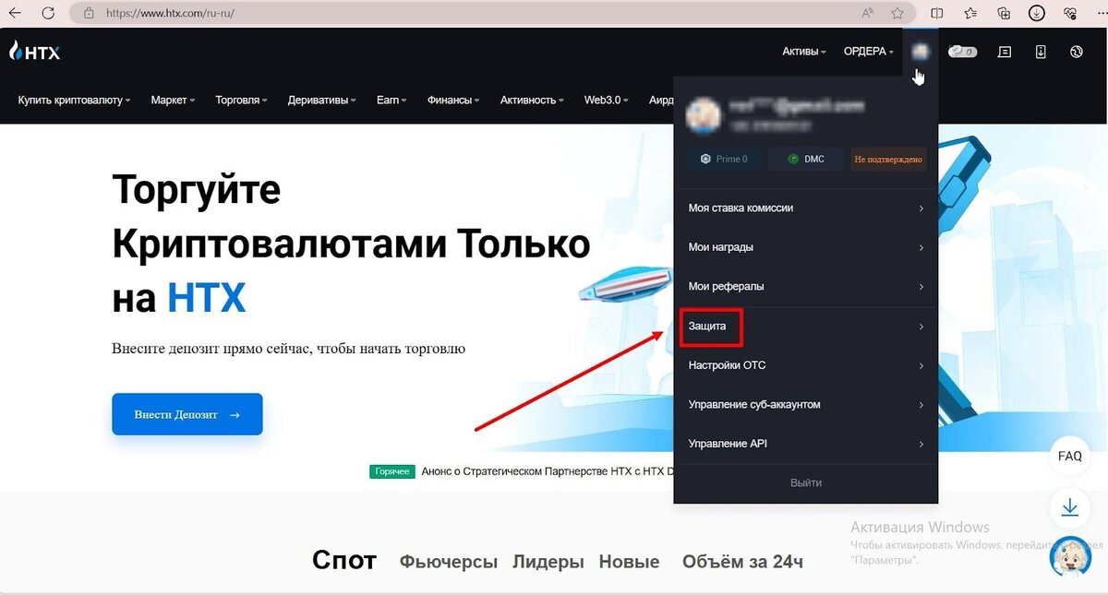The height and width of the screenshot is (595, 1108).
Task: Expand the ОРДЕРА dropdown
Action: [869, 52]
